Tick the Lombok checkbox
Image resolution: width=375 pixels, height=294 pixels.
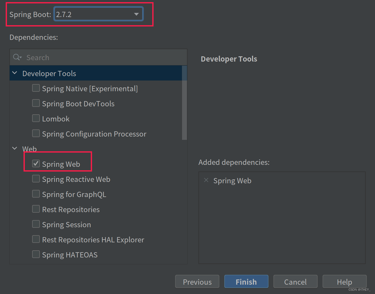coord(36,118)
